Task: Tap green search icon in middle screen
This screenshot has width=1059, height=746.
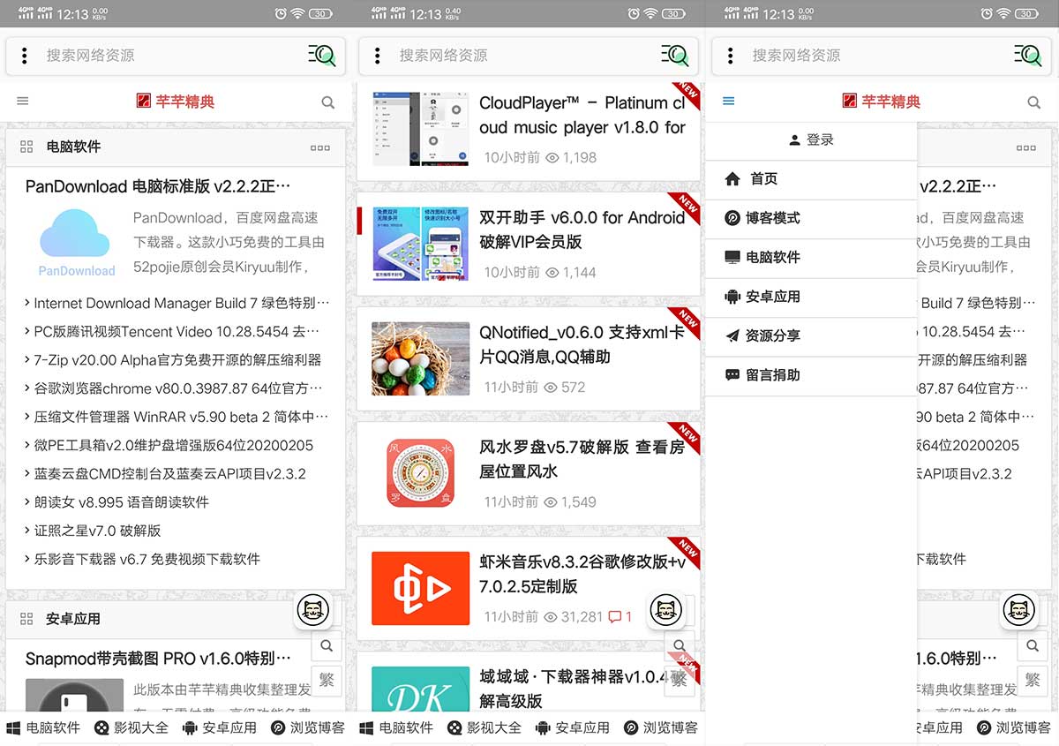Action: click(675, 56)
